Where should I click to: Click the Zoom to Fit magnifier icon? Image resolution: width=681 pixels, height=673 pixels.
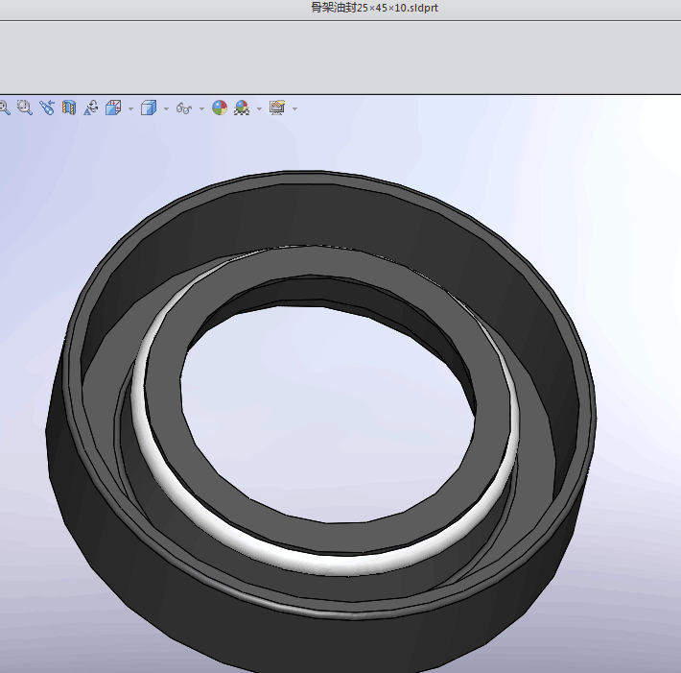click(x=4, y=108)
